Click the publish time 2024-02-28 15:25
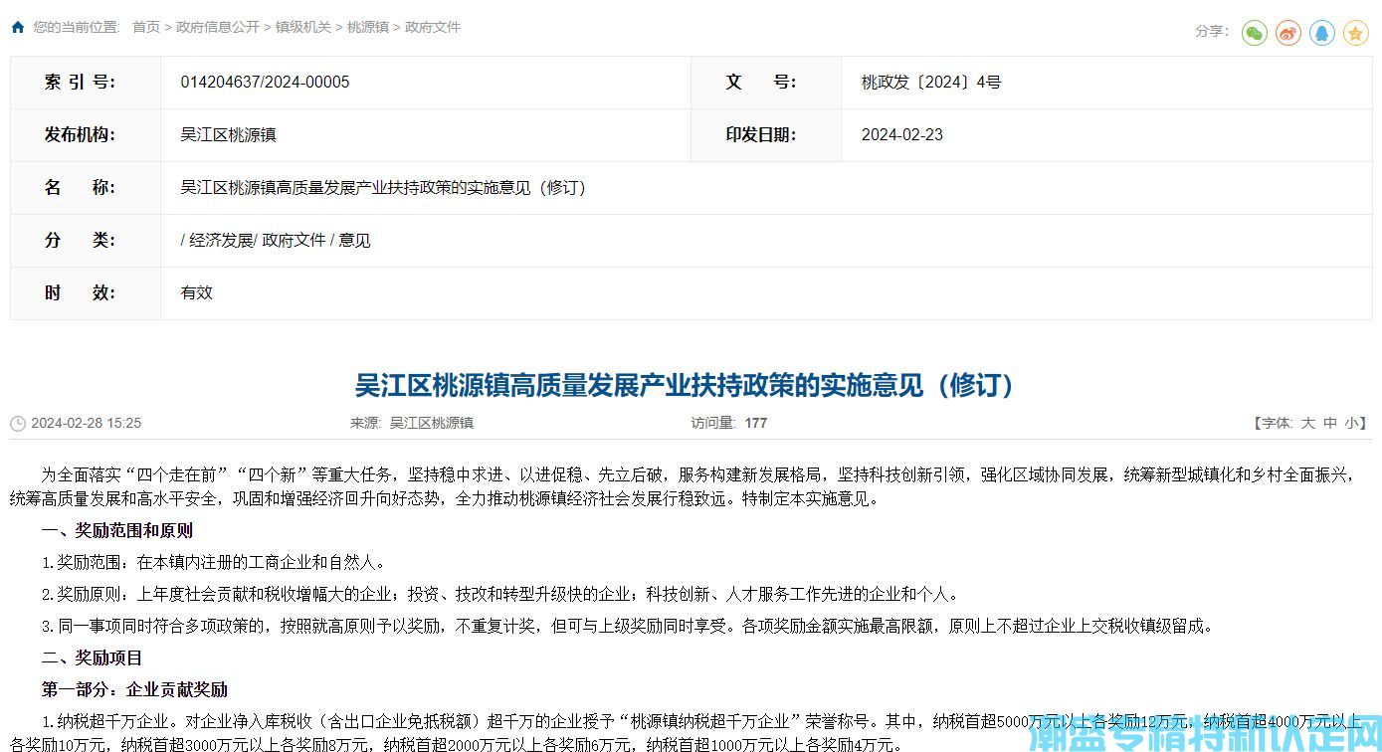Viewport: 1382px width, 752px height. [87, 423]
